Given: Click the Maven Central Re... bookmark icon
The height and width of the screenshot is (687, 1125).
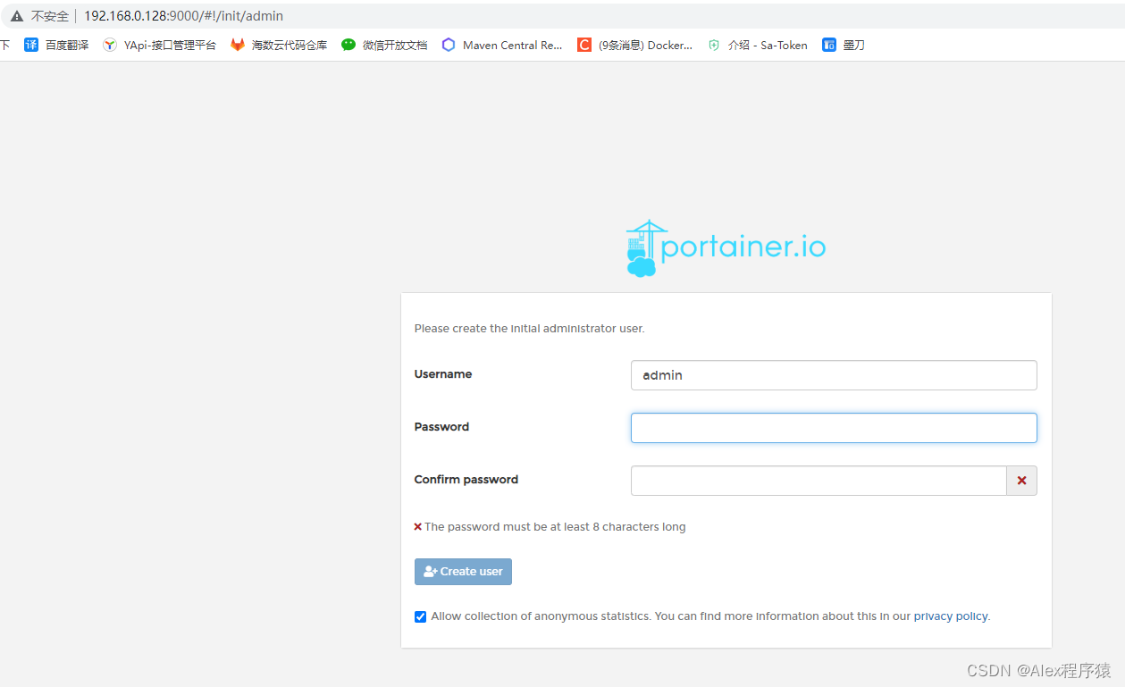Looking at the screenshot, I should tap(449, 45).
